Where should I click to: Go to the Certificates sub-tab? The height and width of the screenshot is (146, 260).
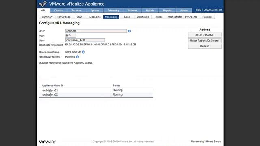pyautogui.click(x=143, y=17)
